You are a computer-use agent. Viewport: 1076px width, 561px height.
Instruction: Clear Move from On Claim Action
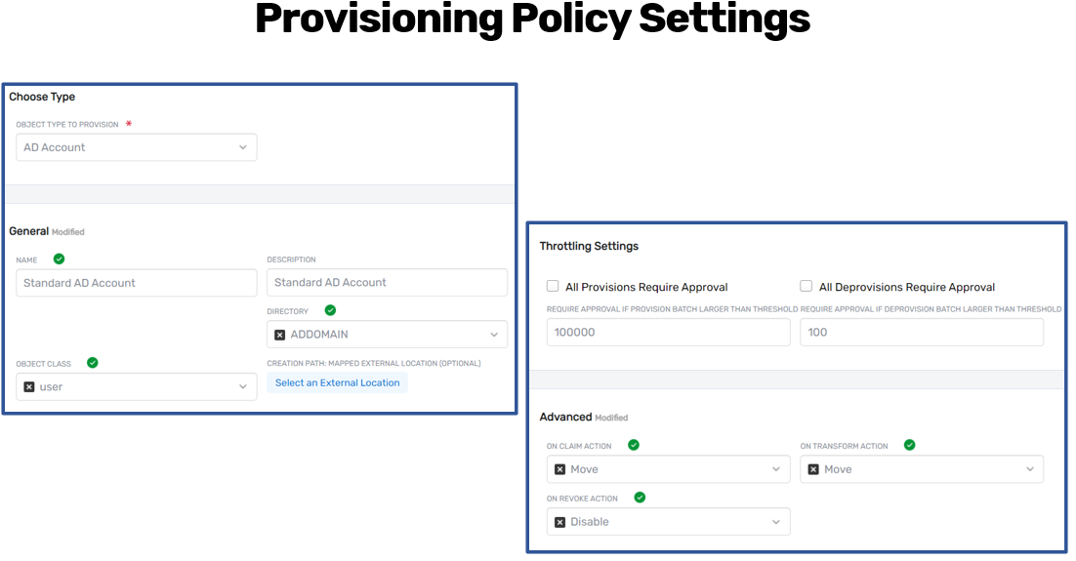(559, 469)
